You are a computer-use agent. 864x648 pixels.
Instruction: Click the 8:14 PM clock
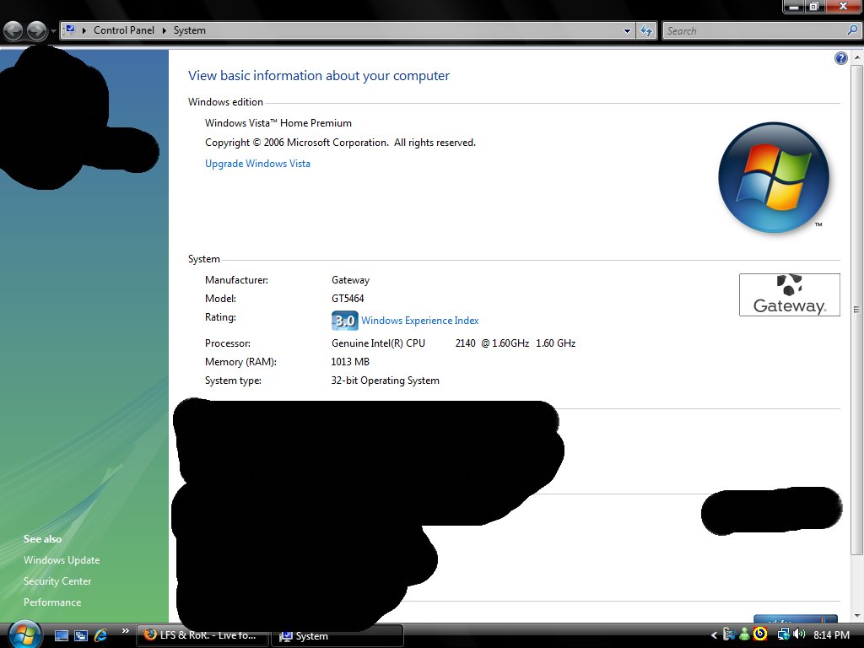(831, 635)
